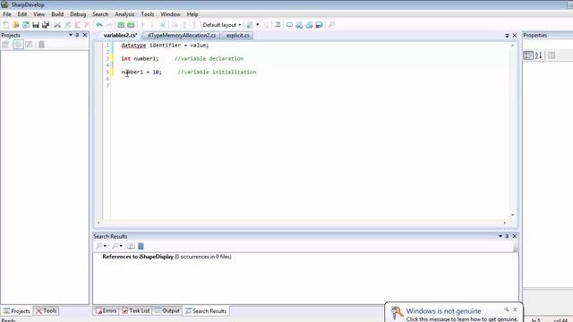Select the Projects tab at bottom left
The width and height of the screenshot is (573, 322).
pos(17,310)
